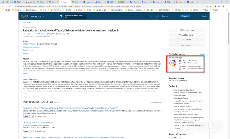Expand acknowledgements with More link

(25, 94)
